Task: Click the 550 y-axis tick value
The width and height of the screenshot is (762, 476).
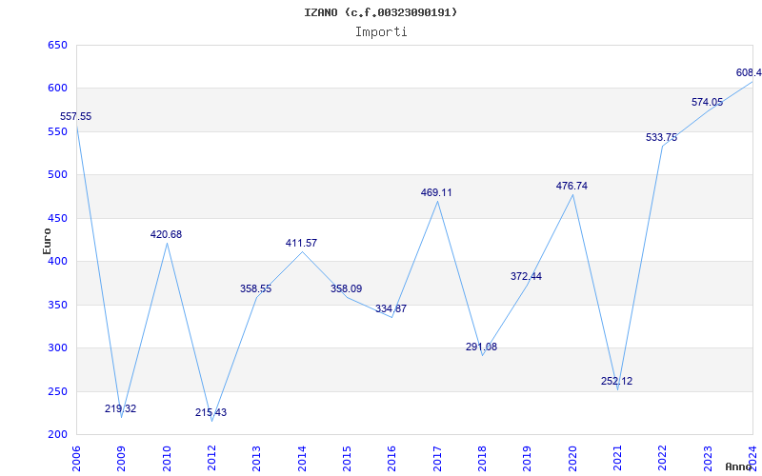Action: pos(57,131)
